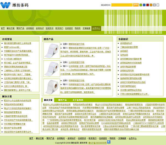Click the 潍坊条码 site title text
166x145 pixels.
(20, 5)
